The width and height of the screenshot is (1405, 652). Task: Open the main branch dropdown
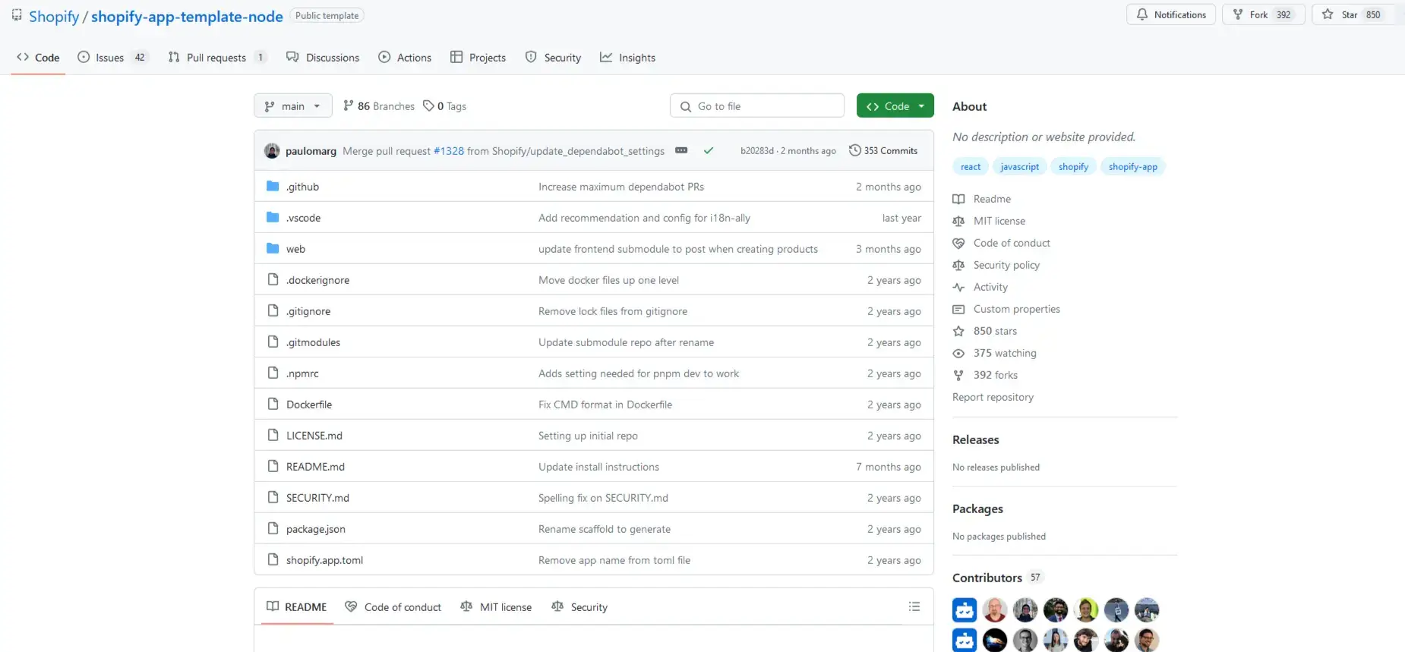click(292, 106)
